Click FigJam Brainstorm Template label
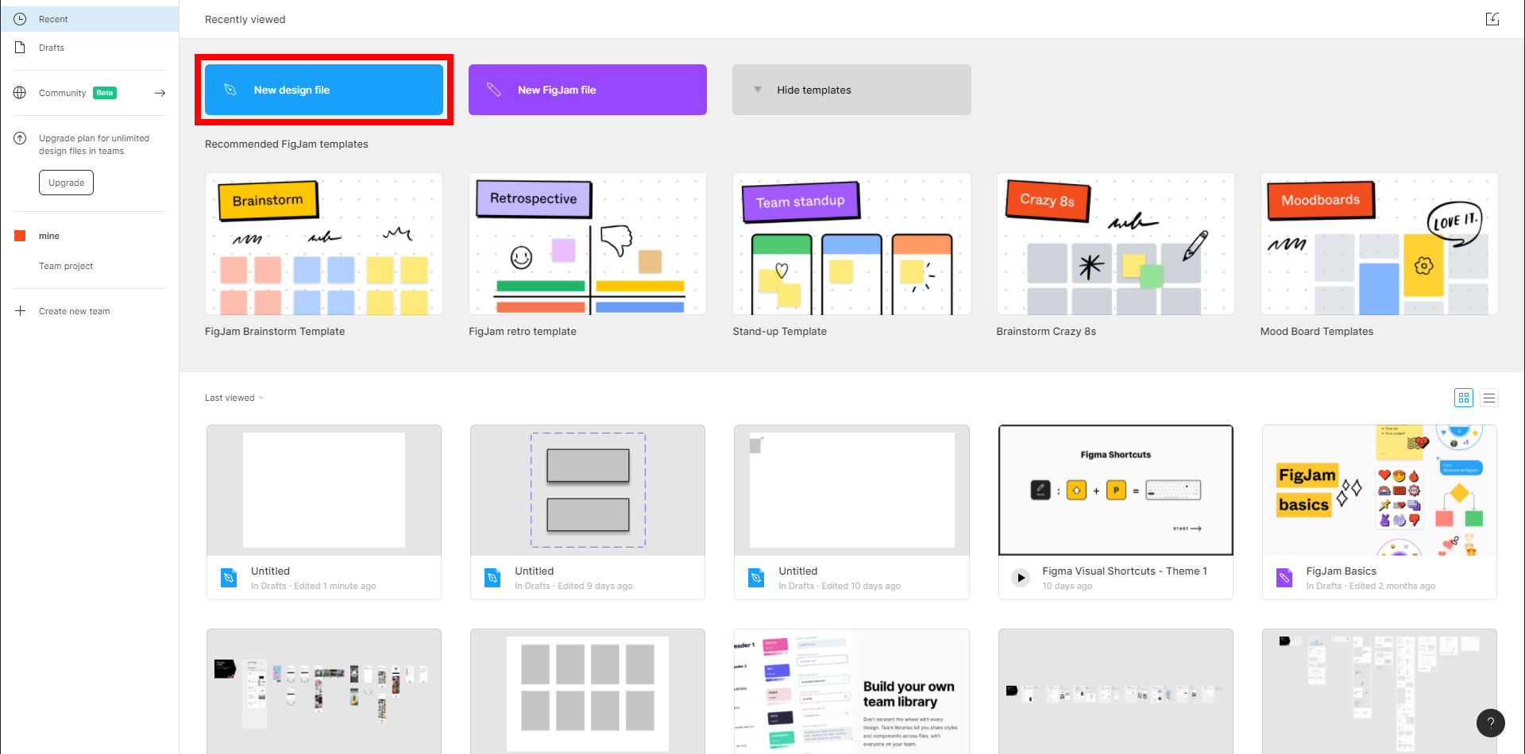1525x754 pixels. [275, 332]
